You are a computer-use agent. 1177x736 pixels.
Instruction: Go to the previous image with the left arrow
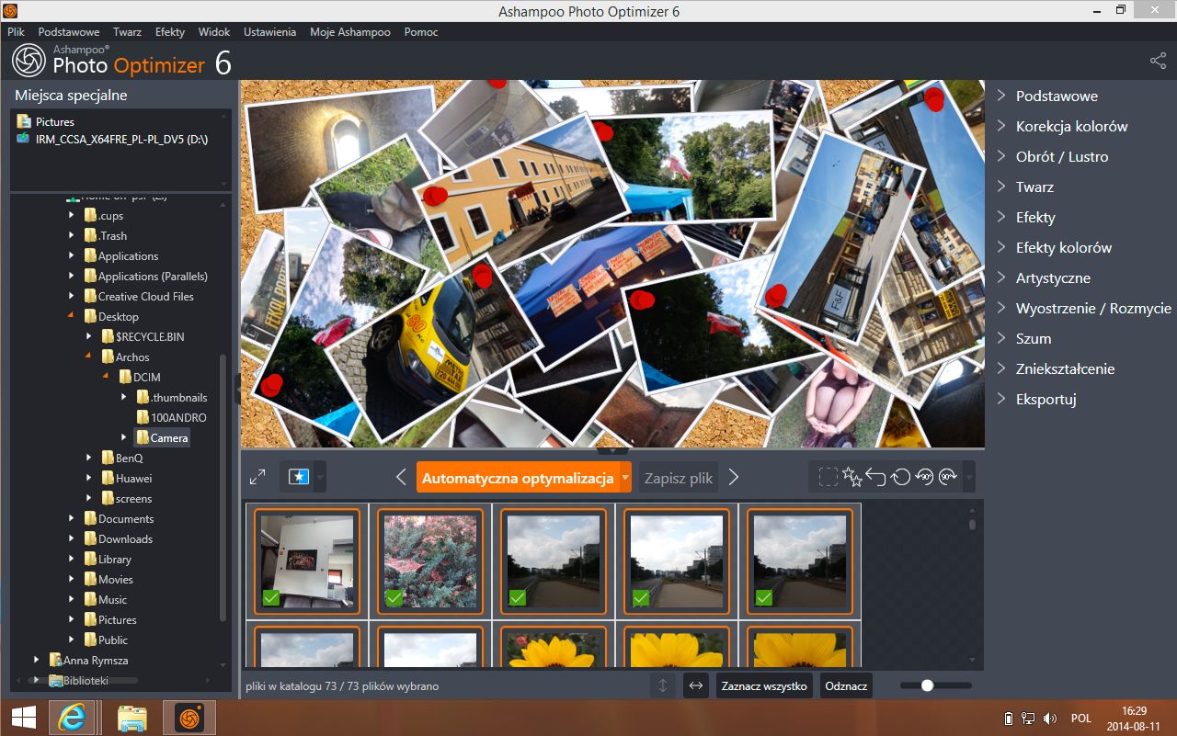coord(401,477)
